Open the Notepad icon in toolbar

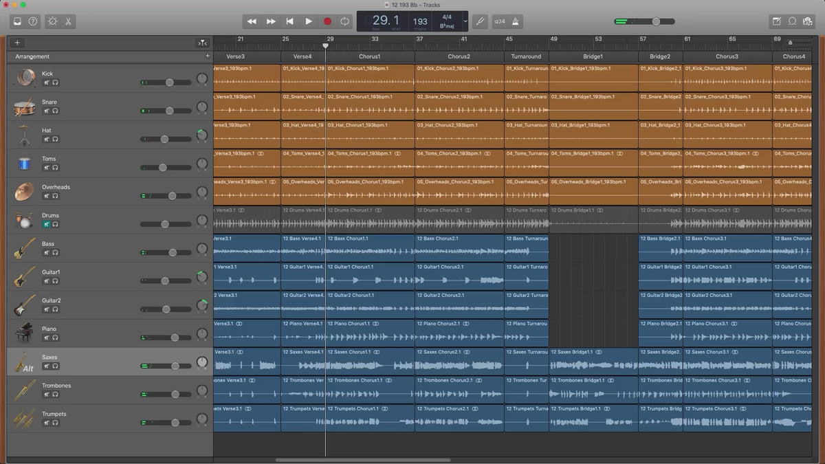tap(777, 21)
